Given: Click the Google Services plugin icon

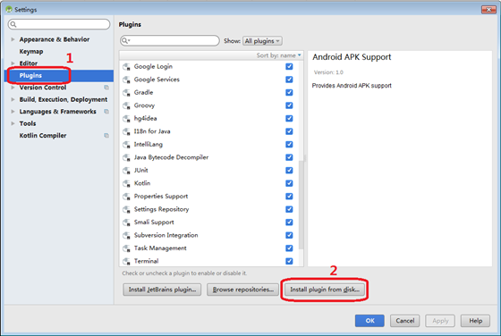Looking at the screenshot, I should click(x=126, y=80).
